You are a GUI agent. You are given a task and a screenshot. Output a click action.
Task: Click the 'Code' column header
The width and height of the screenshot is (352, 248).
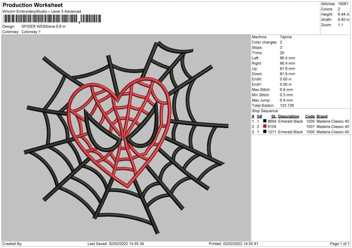click(310, 116)
